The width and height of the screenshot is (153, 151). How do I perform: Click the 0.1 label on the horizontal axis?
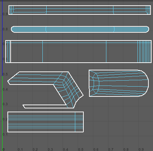pos(20,149)
